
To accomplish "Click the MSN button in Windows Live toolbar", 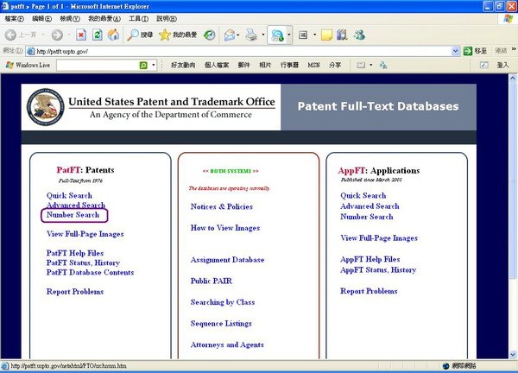I will [313, 65].
